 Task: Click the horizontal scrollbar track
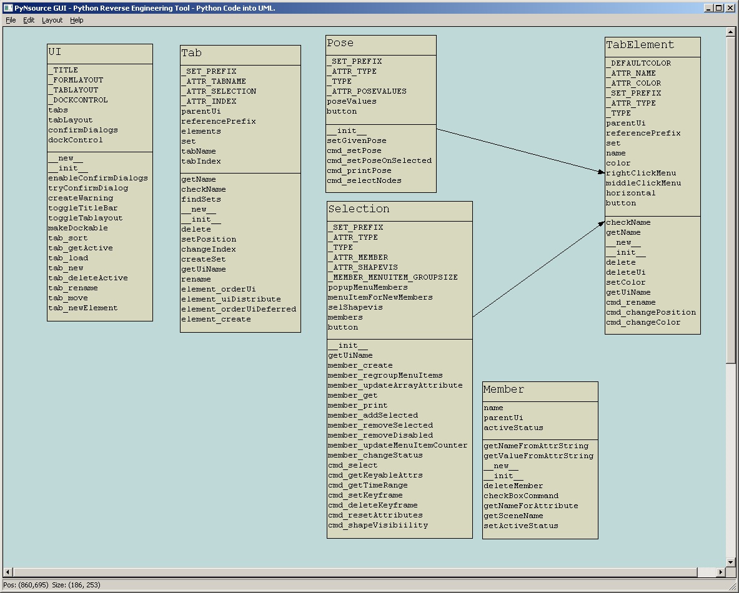375,571
